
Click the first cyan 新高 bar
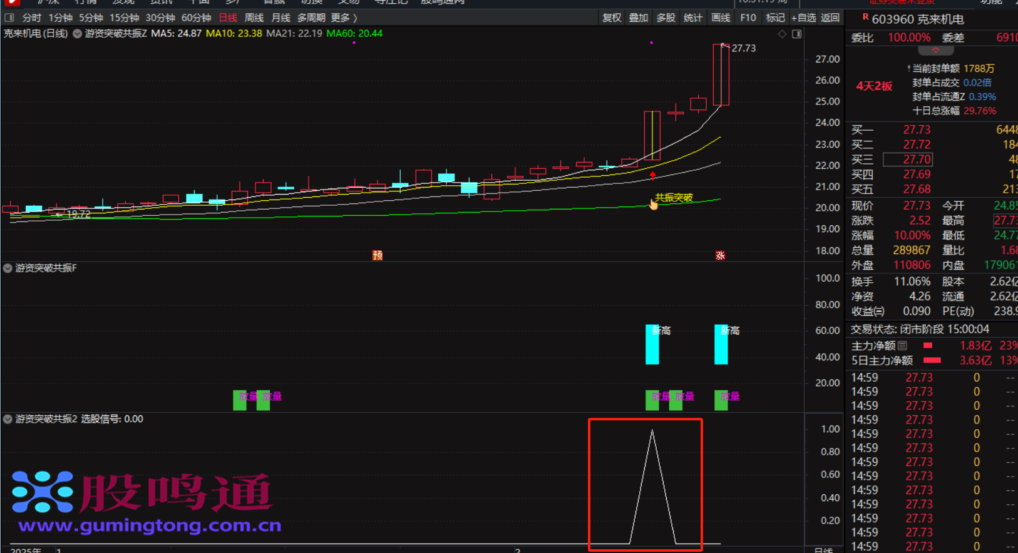[652, 345]
